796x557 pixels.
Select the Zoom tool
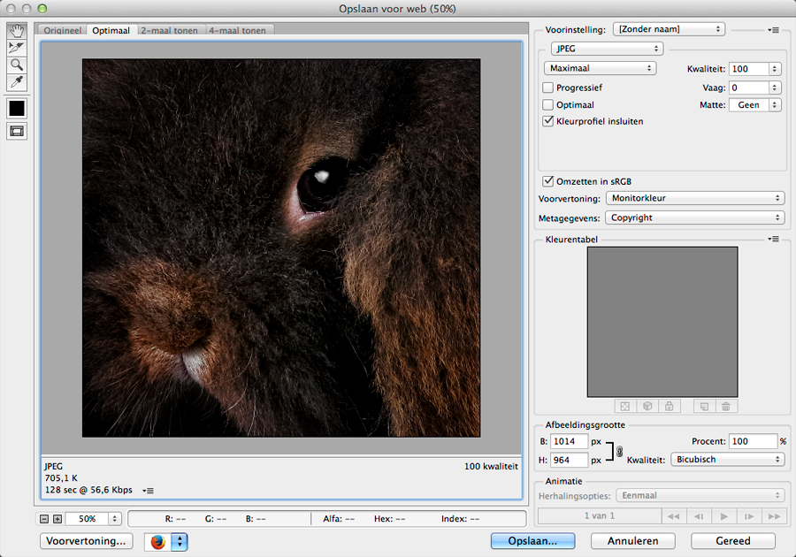pyautogui.click(x=17, y=65)
